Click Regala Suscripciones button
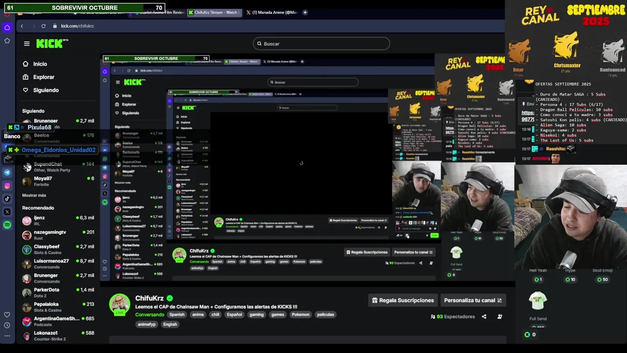 point(403,300)
